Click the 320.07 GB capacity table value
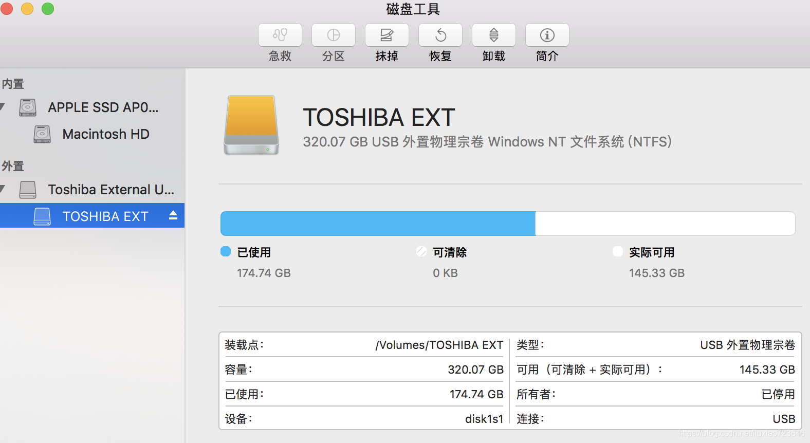 pos(476,370)
